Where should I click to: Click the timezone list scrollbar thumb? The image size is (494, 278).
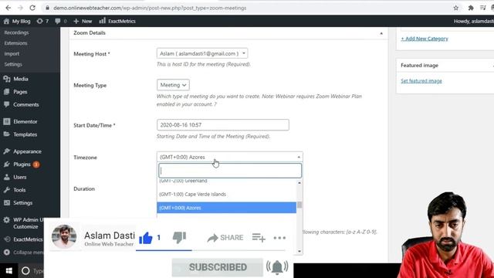pyautogui.click(x=299, y=205)
